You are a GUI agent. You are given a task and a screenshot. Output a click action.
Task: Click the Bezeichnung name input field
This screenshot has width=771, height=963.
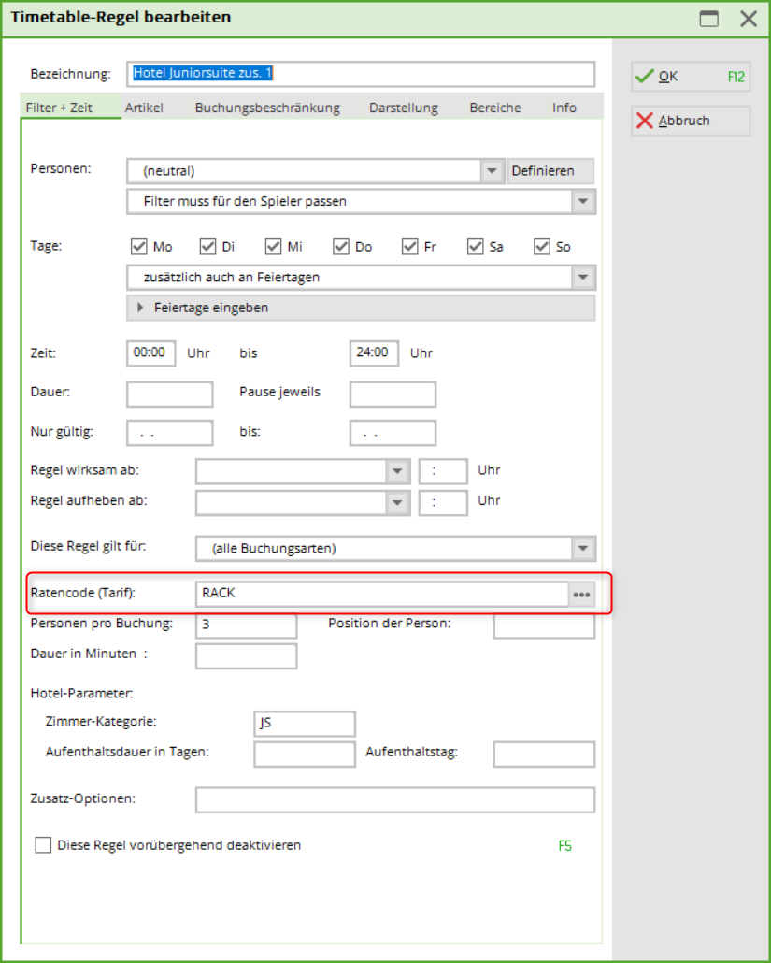pyautogui.click(x=360, y=74)
